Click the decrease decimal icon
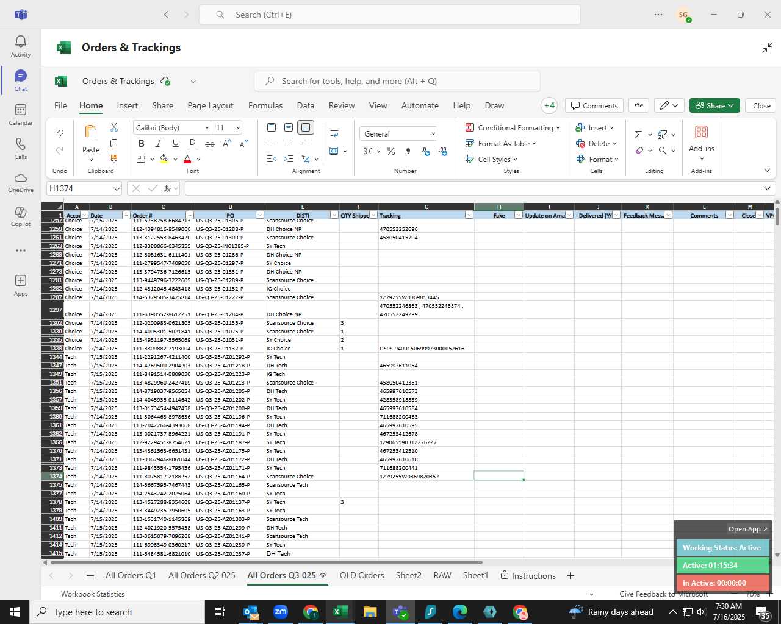 (426, 151)
